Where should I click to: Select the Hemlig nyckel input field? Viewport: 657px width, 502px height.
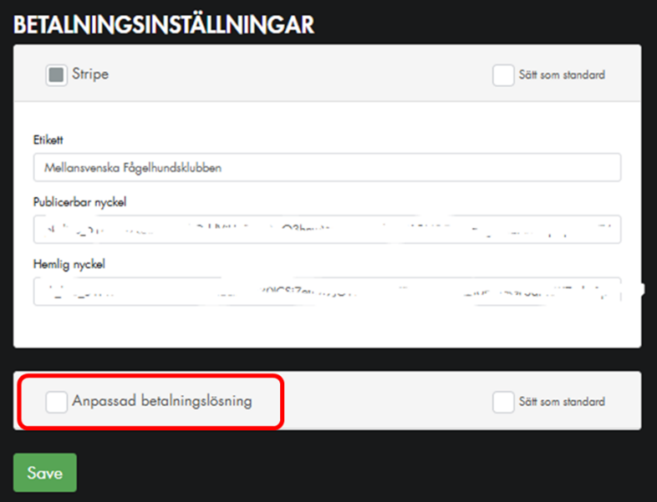[327, 292]
